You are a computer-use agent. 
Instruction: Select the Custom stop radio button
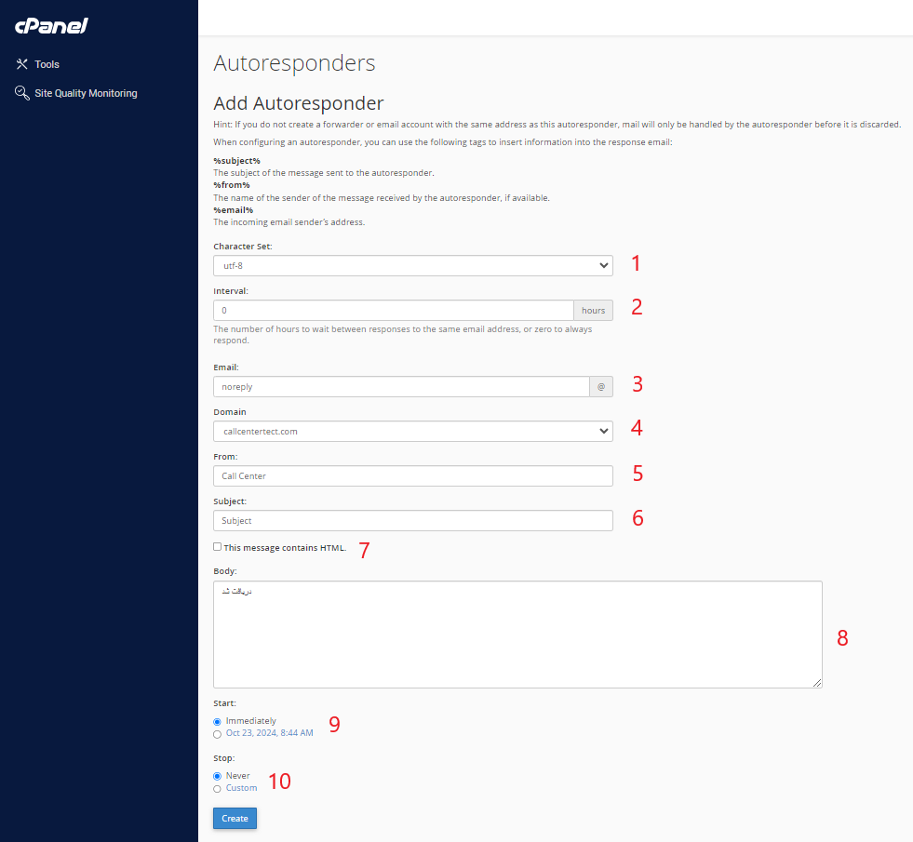tap(218, 789)
